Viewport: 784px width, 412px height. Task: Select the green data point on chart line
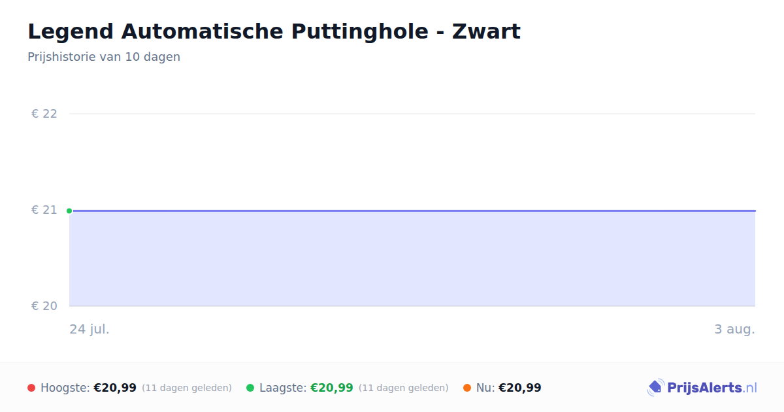[x=69, y=211]
